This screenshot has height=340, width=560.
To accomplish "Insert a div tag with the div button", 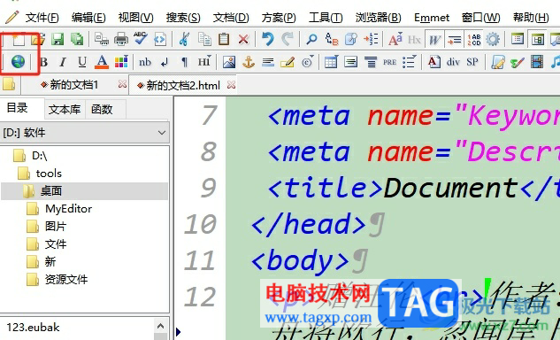I will tap(453, 62).
